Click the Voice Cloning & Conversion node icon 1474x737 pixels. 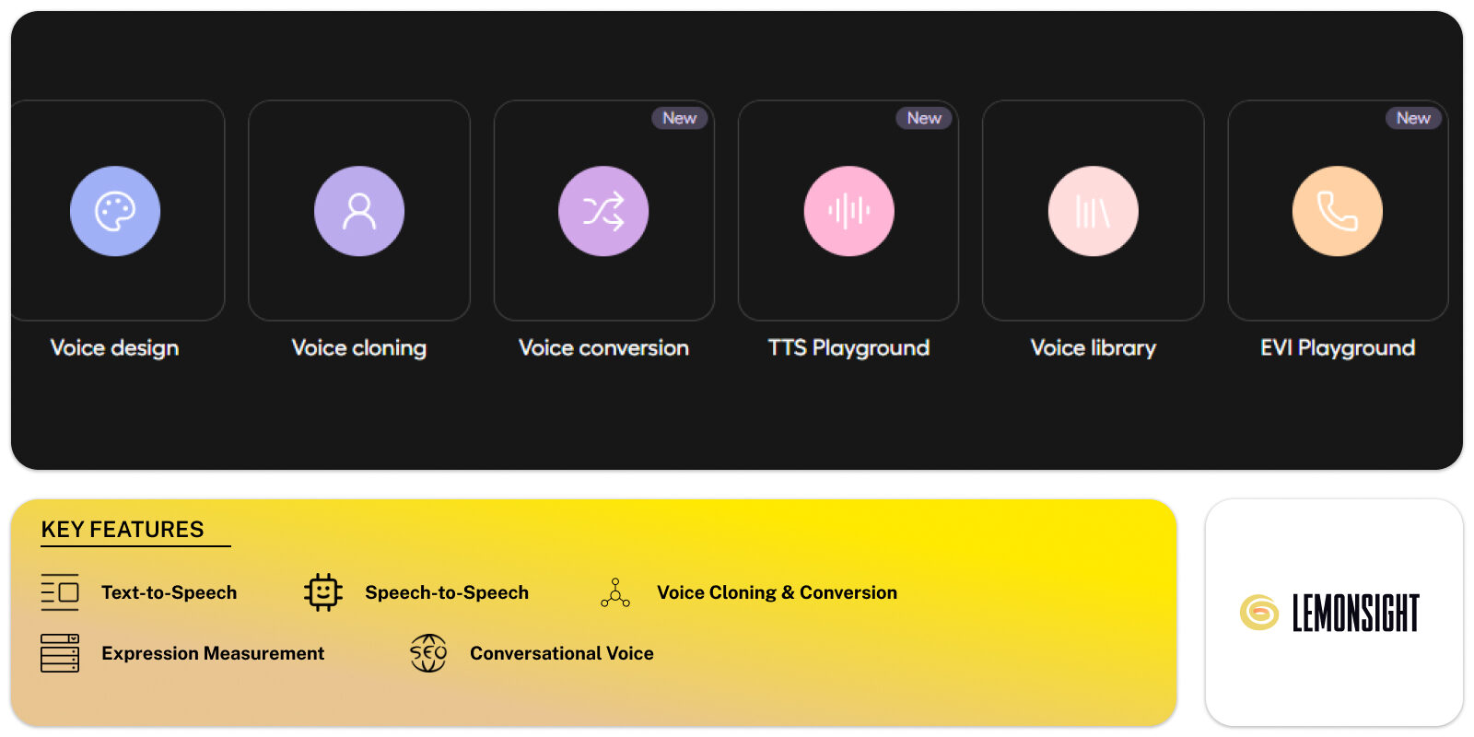click(615, 592)
